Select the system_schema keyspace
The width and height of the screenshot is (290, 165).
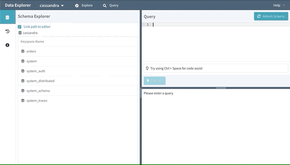click(x=77, y=90)
